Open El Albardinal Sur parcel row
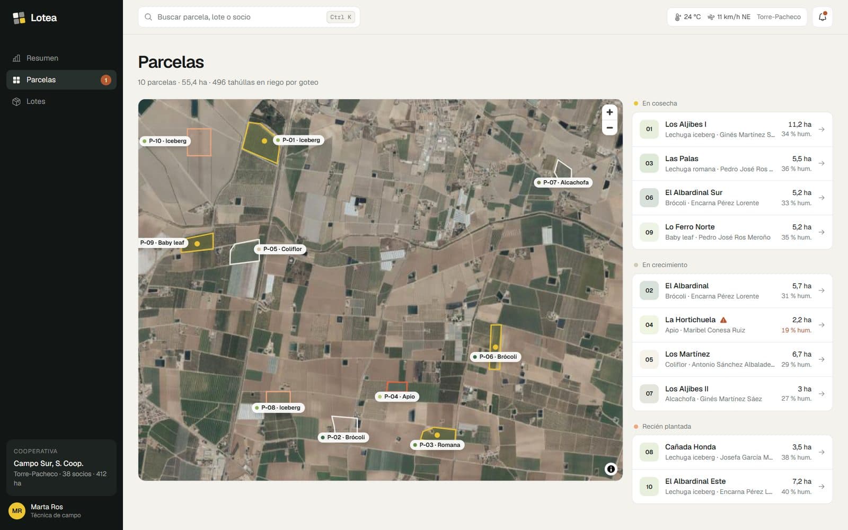The image size is (848, 530). coord(732,198)
